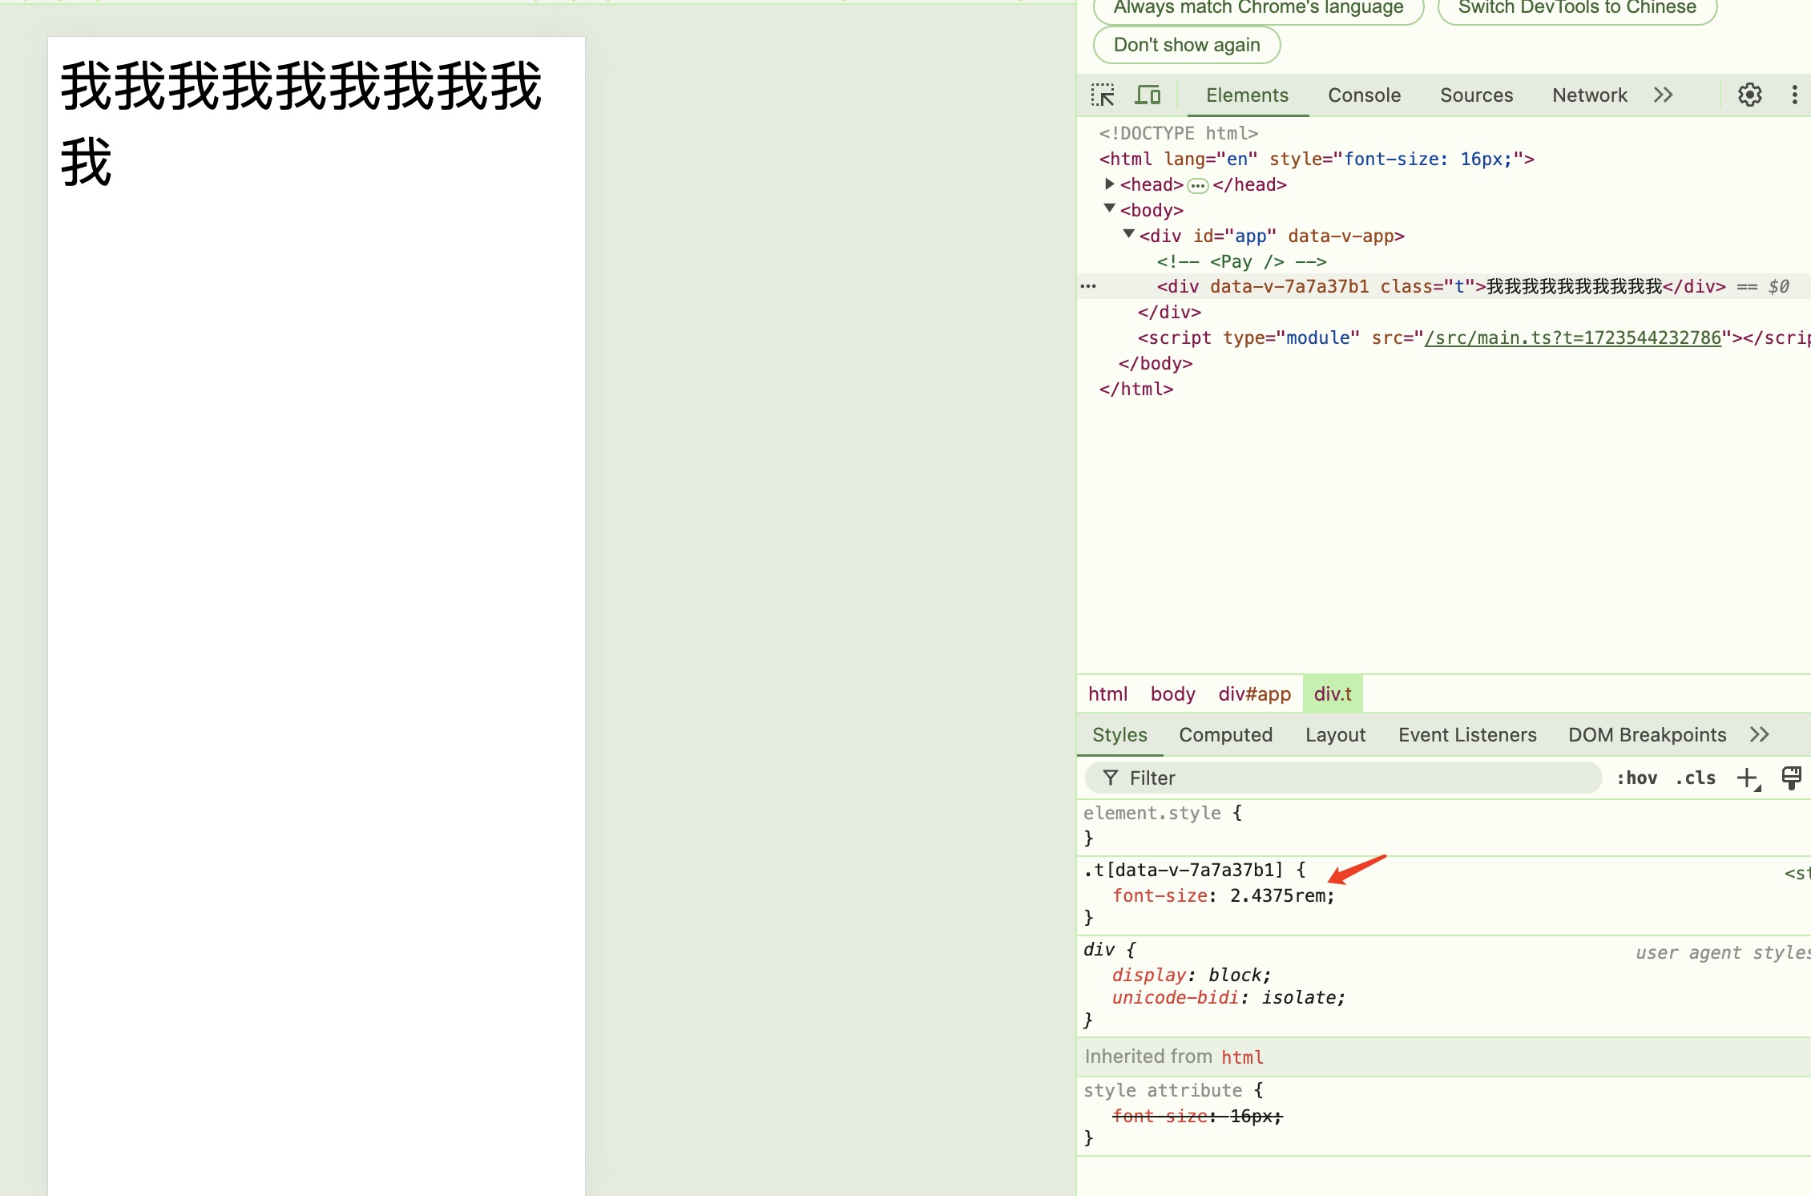This screenshot has height=1196, width=1811.
Task: Toggle the .cls class editor
Action: pyautogui.click(x=1695, y=778)
